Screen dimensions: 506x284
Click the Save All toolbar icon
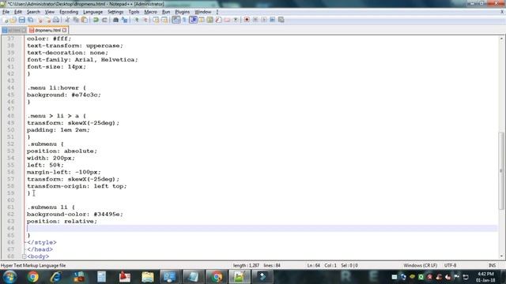(x=30, y=20)
